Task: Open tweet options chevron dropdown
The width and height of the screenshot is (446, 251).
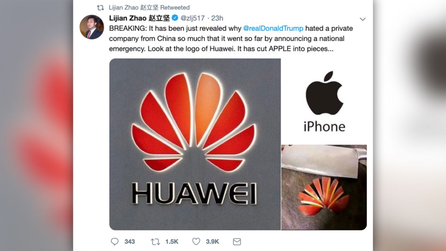Action: (362, 19)
